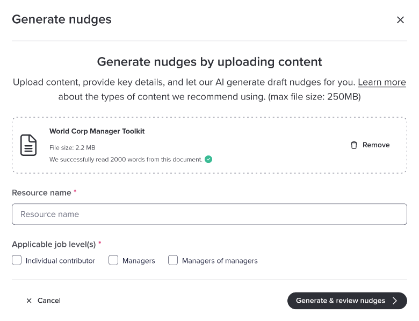The width and height of the screenshot is (419, 321).
Task: Remove the uploaded World Corp file
Action: pyautogui.click(x=370, y=145)
